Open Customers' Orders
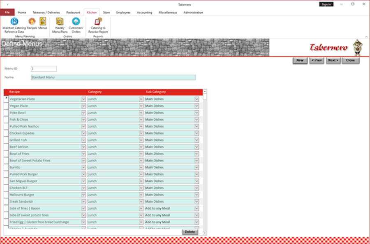370x244 pixels. tap(76, 25)
